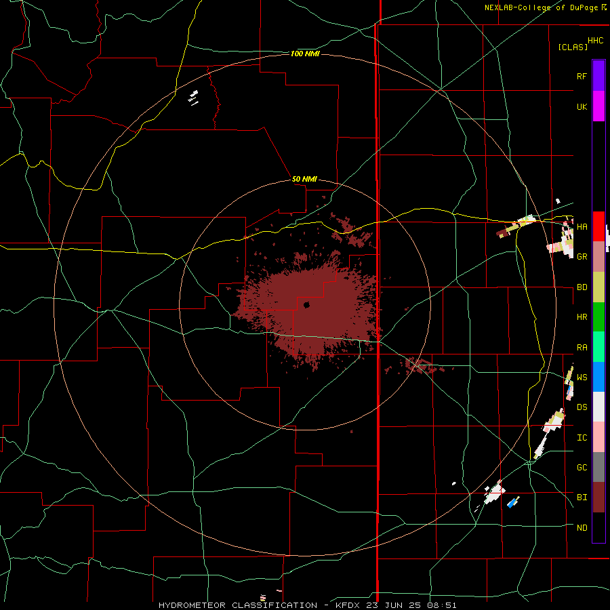610x610 pixels.
Task: Click the "[CLAS]" units label
Action: click(x=573, y=47)
